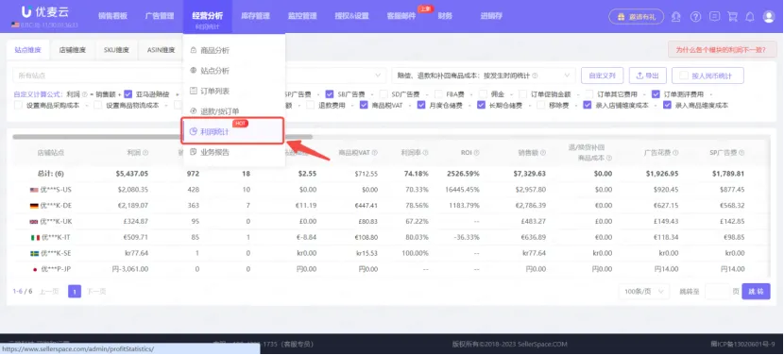The width and height of the screenshot is (784, 355).
Task: Open the help question-mark icon
Action: (695, 16)
